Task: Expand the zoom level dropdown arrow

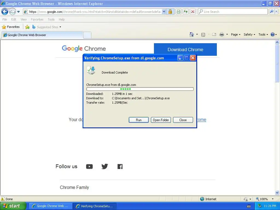Action: click(273, 199)
